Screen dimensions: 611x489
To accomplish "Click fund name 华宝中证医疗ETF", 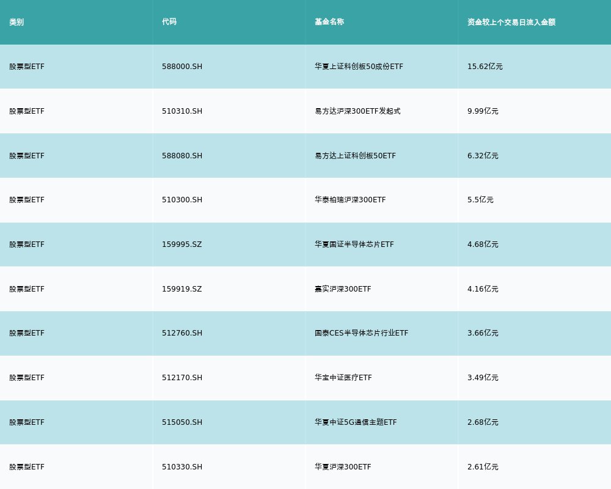I will (343, 378).
